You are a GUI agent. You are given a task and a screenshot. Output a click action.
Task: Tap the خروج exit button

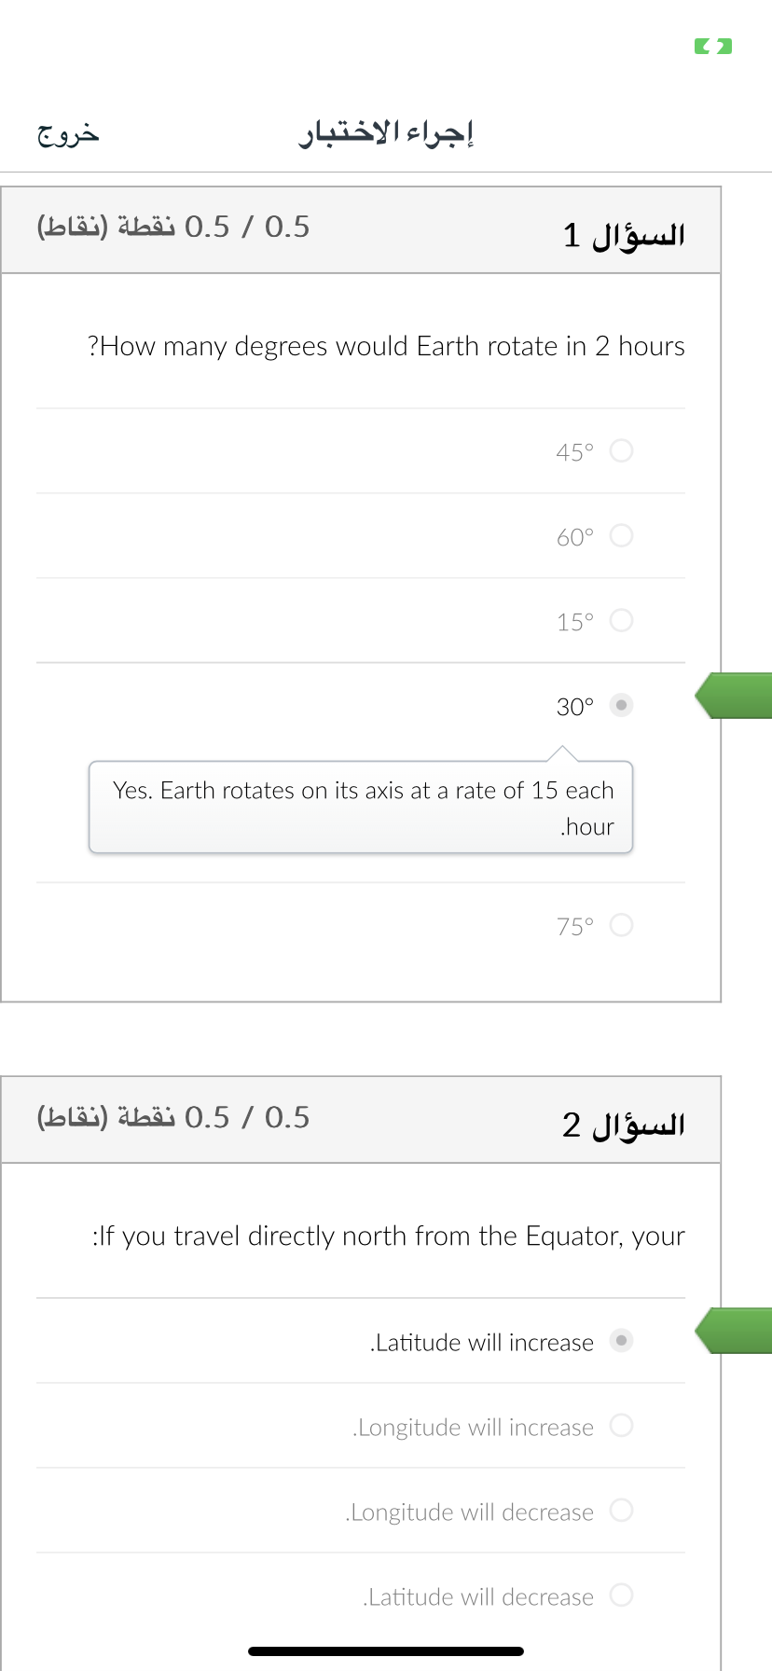(68, 134)
